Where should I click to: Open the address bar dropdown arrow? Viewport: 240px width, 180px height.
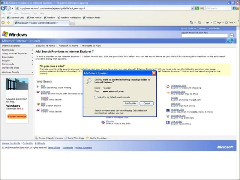pos(192,8)
